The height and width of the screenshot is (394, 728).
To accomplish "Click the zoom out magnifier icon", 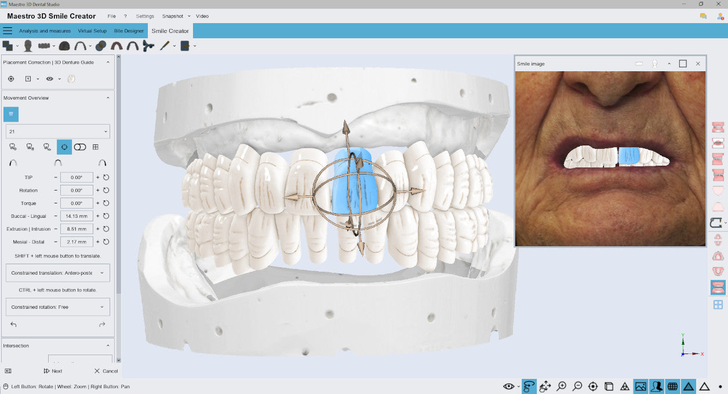I will coord(577,386).
